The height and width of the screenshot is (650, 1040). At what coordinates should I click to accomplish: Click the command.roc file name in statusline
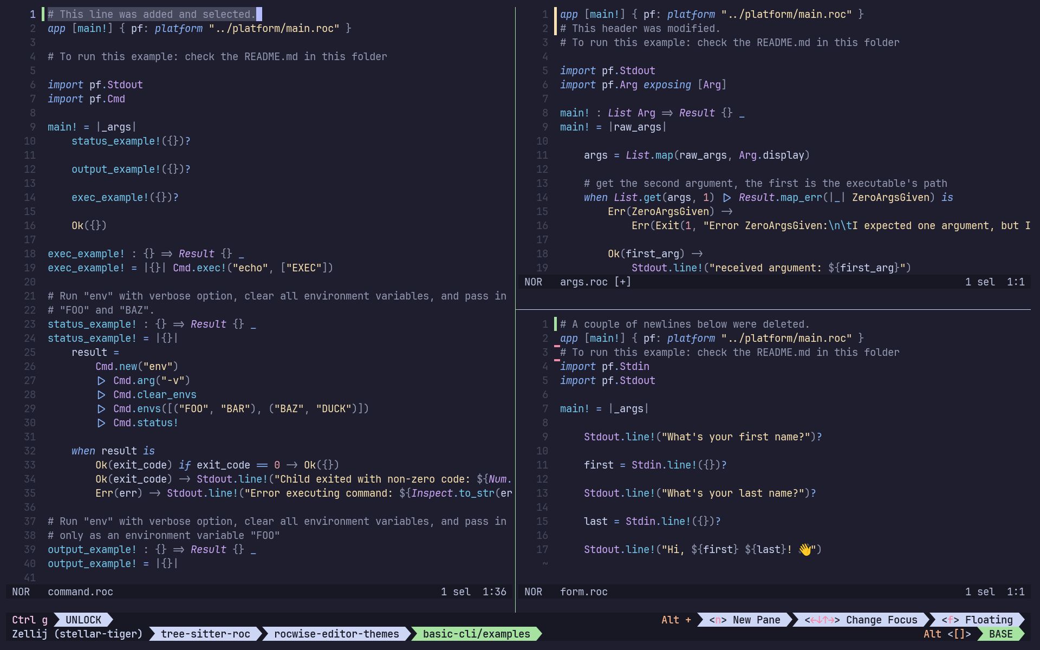point(80,591)
